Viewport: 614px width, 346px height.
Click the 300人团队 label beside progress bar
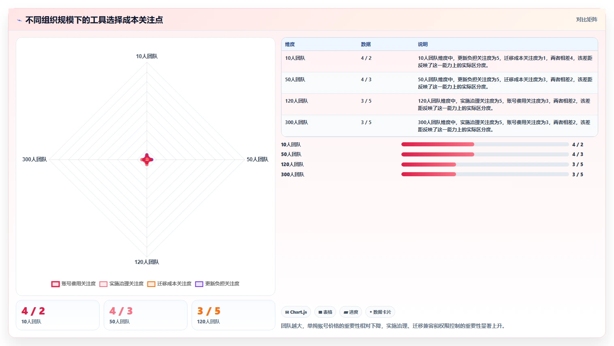click(292, 175)
